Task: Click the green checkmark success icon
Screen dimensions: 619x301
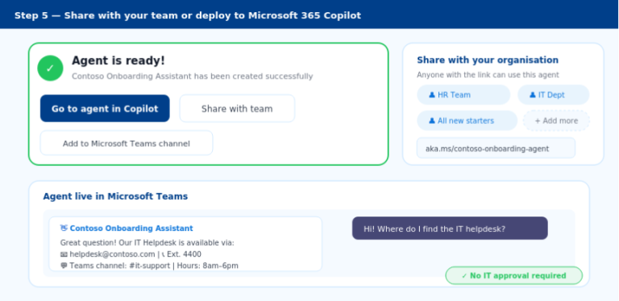Action: click(x=50, y=68)
